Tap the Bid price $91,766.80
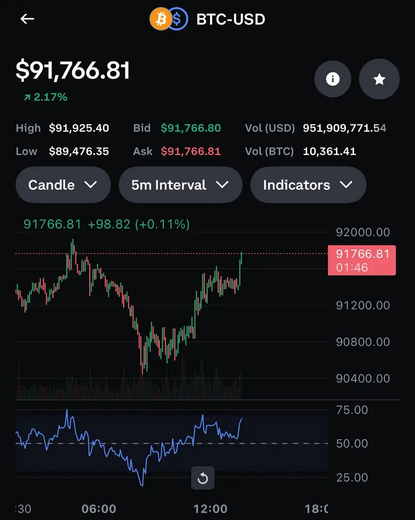 tap(191, 128)
